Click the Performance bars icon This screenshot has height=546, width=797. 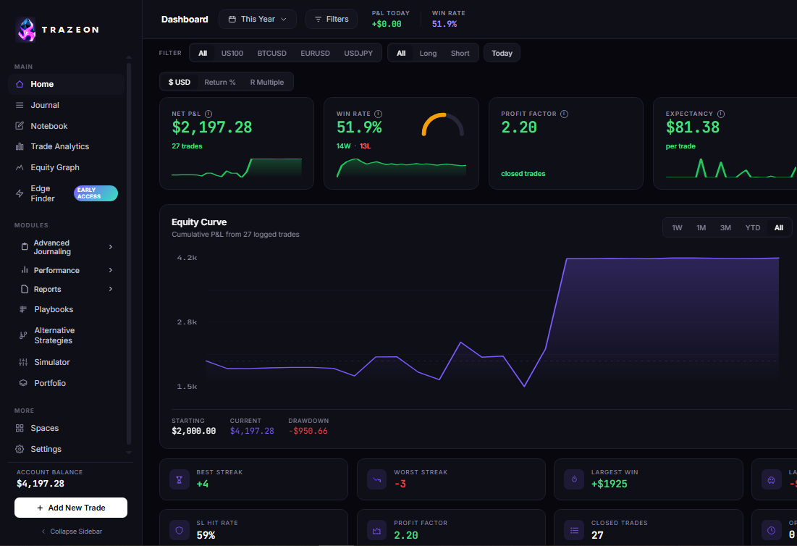coord(25,270)
